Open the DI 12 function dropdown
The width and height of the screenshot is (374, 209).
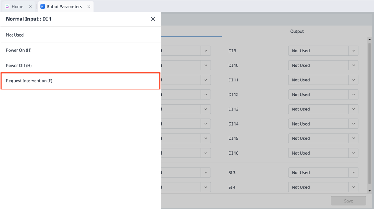click(x=323, y=95)
